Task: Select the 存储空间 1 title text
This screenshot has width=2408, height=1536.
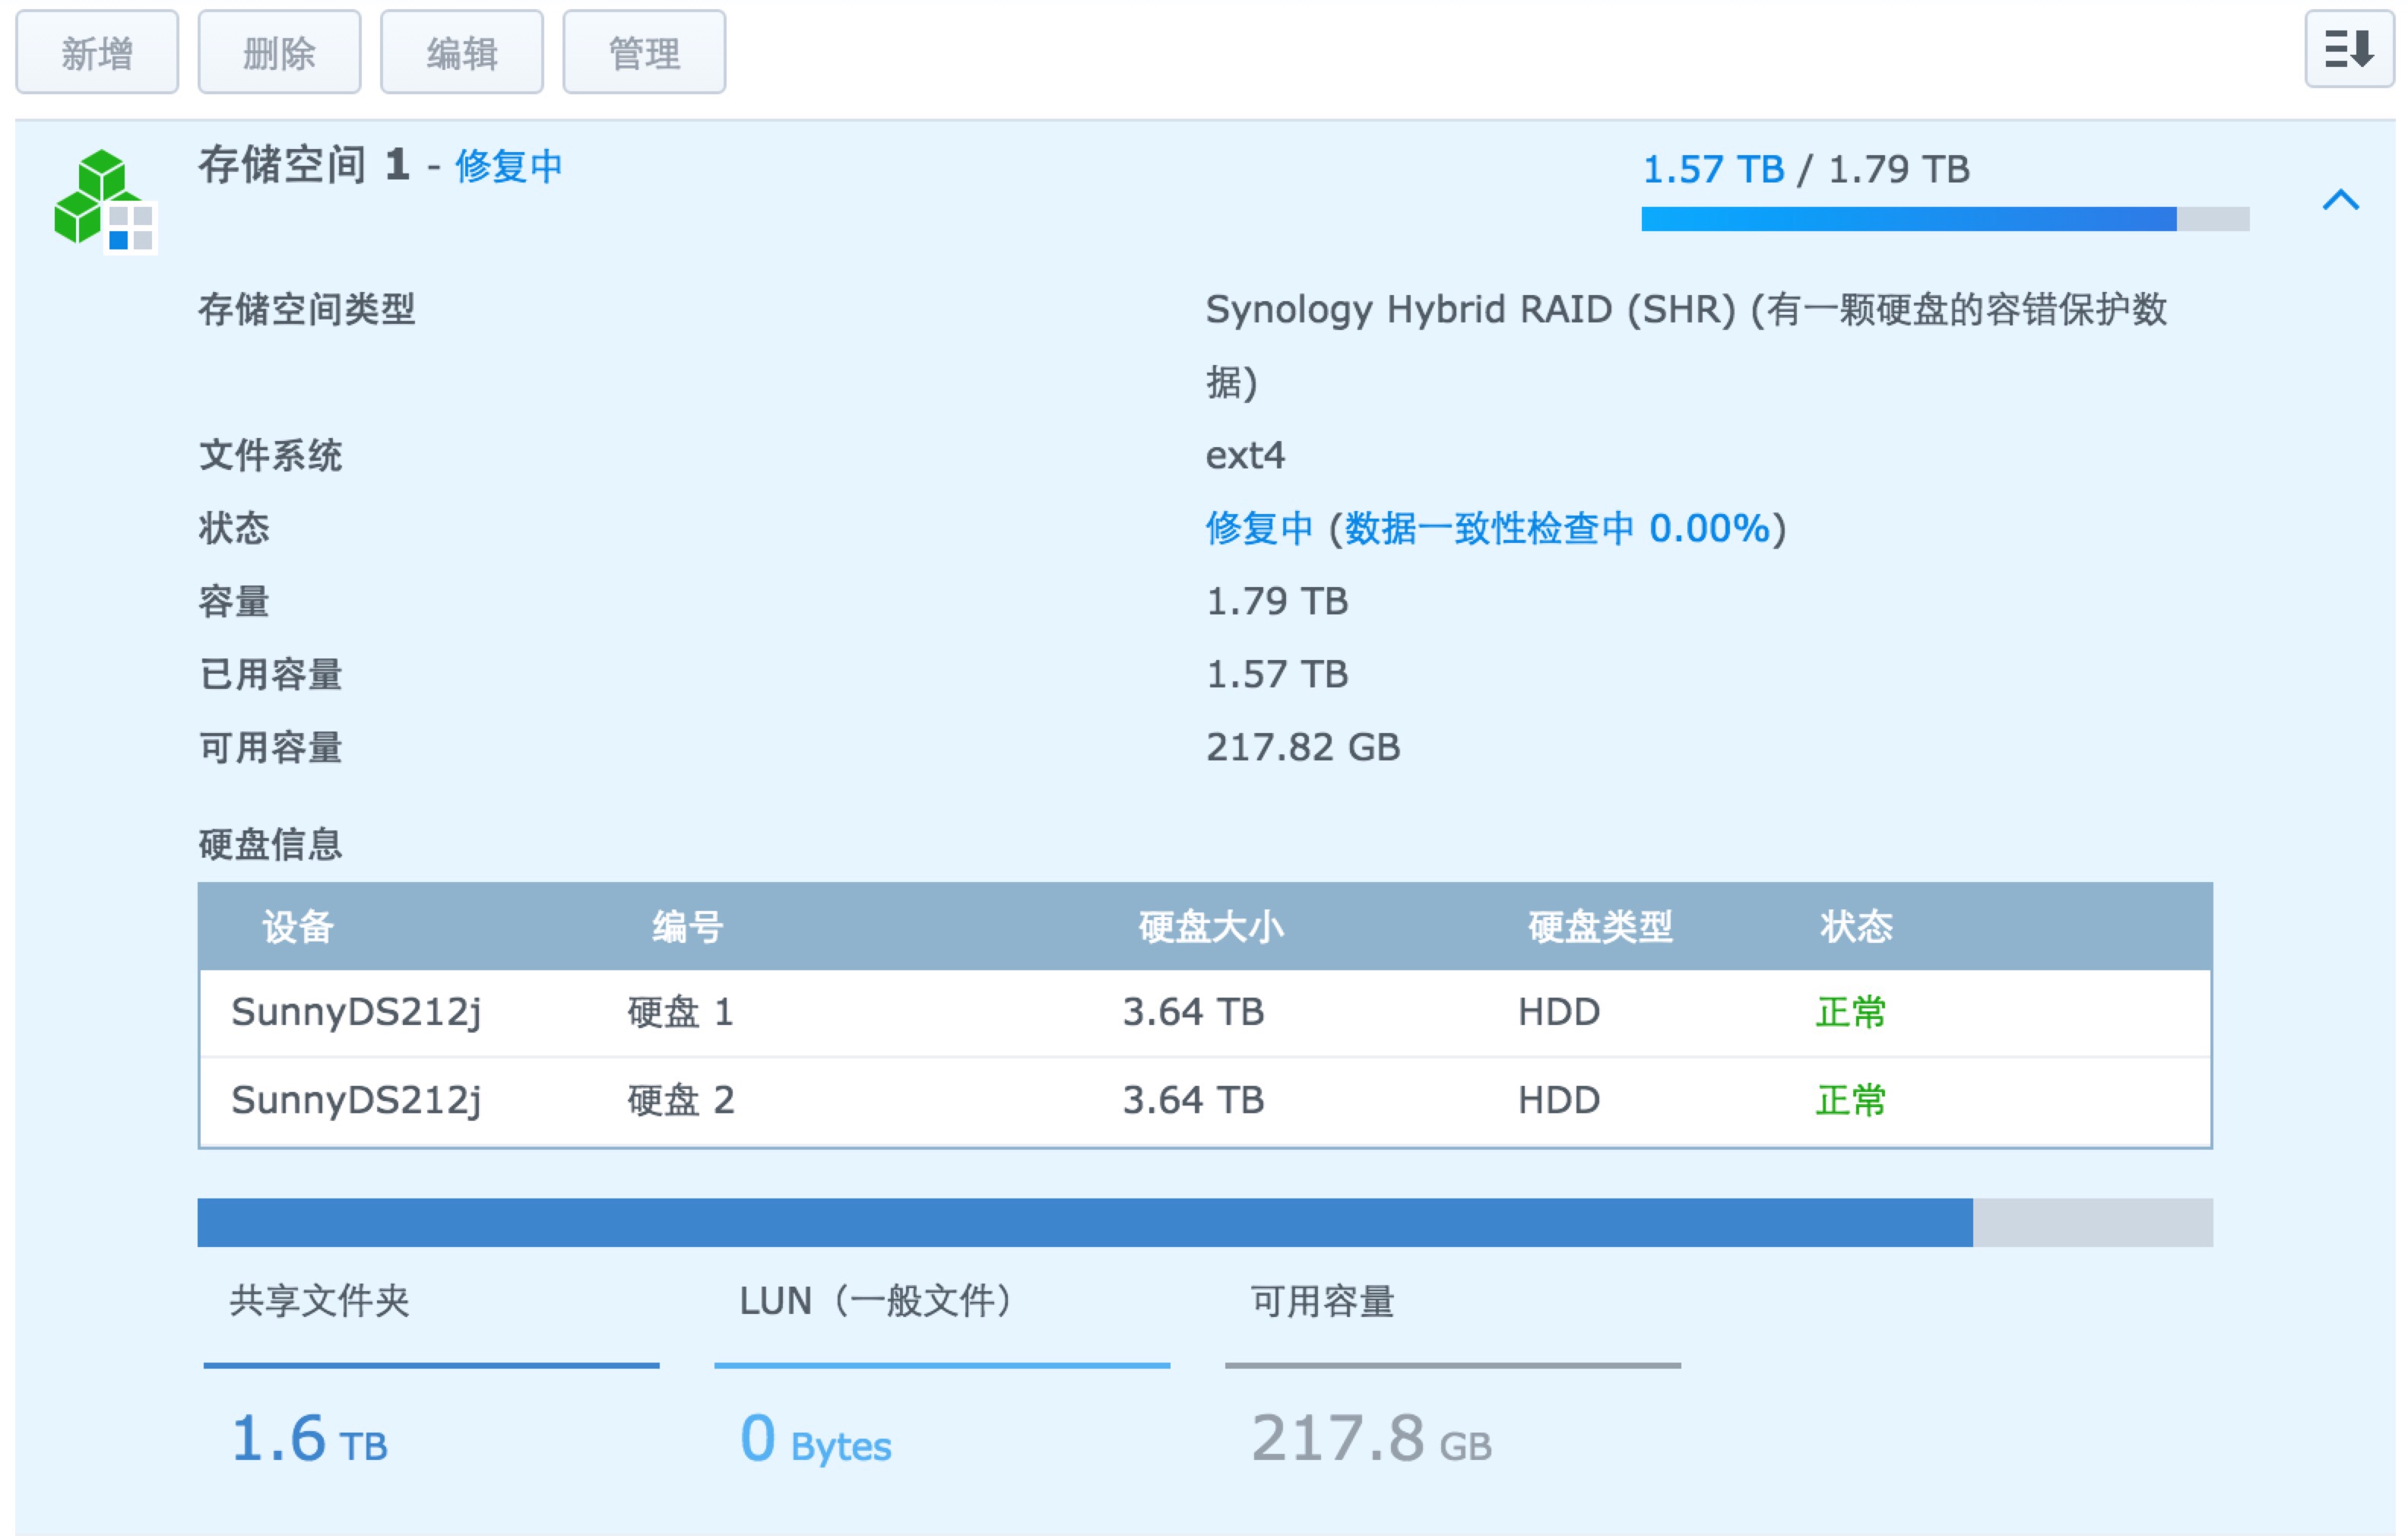Action: (x=304, y=165)
